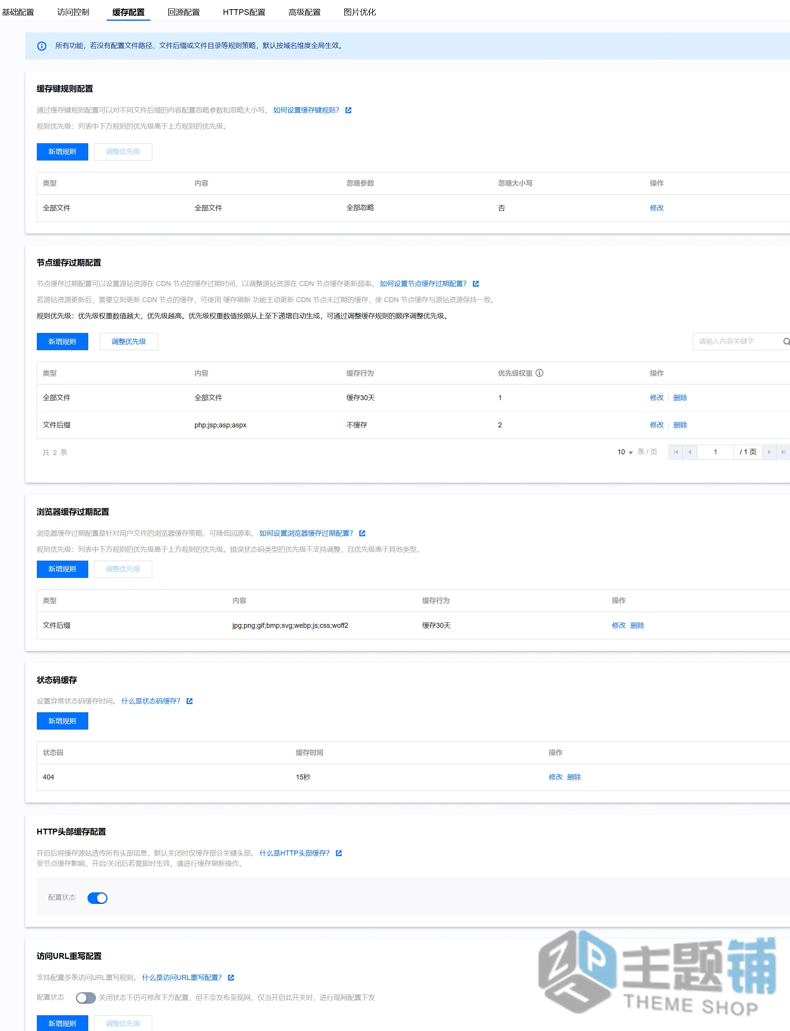Image resolution: width=790 pixels, height=1031 pixels.
Task: Add new rule in 访问URL重写配置 section
Action: tap(63, 1023)
